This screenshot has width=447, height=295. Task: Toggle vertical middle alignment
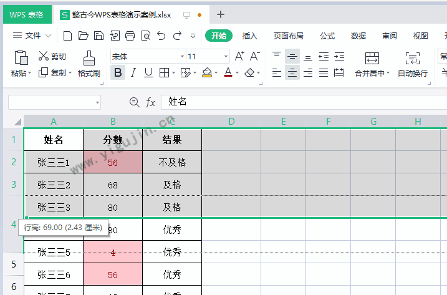[292, 56]
